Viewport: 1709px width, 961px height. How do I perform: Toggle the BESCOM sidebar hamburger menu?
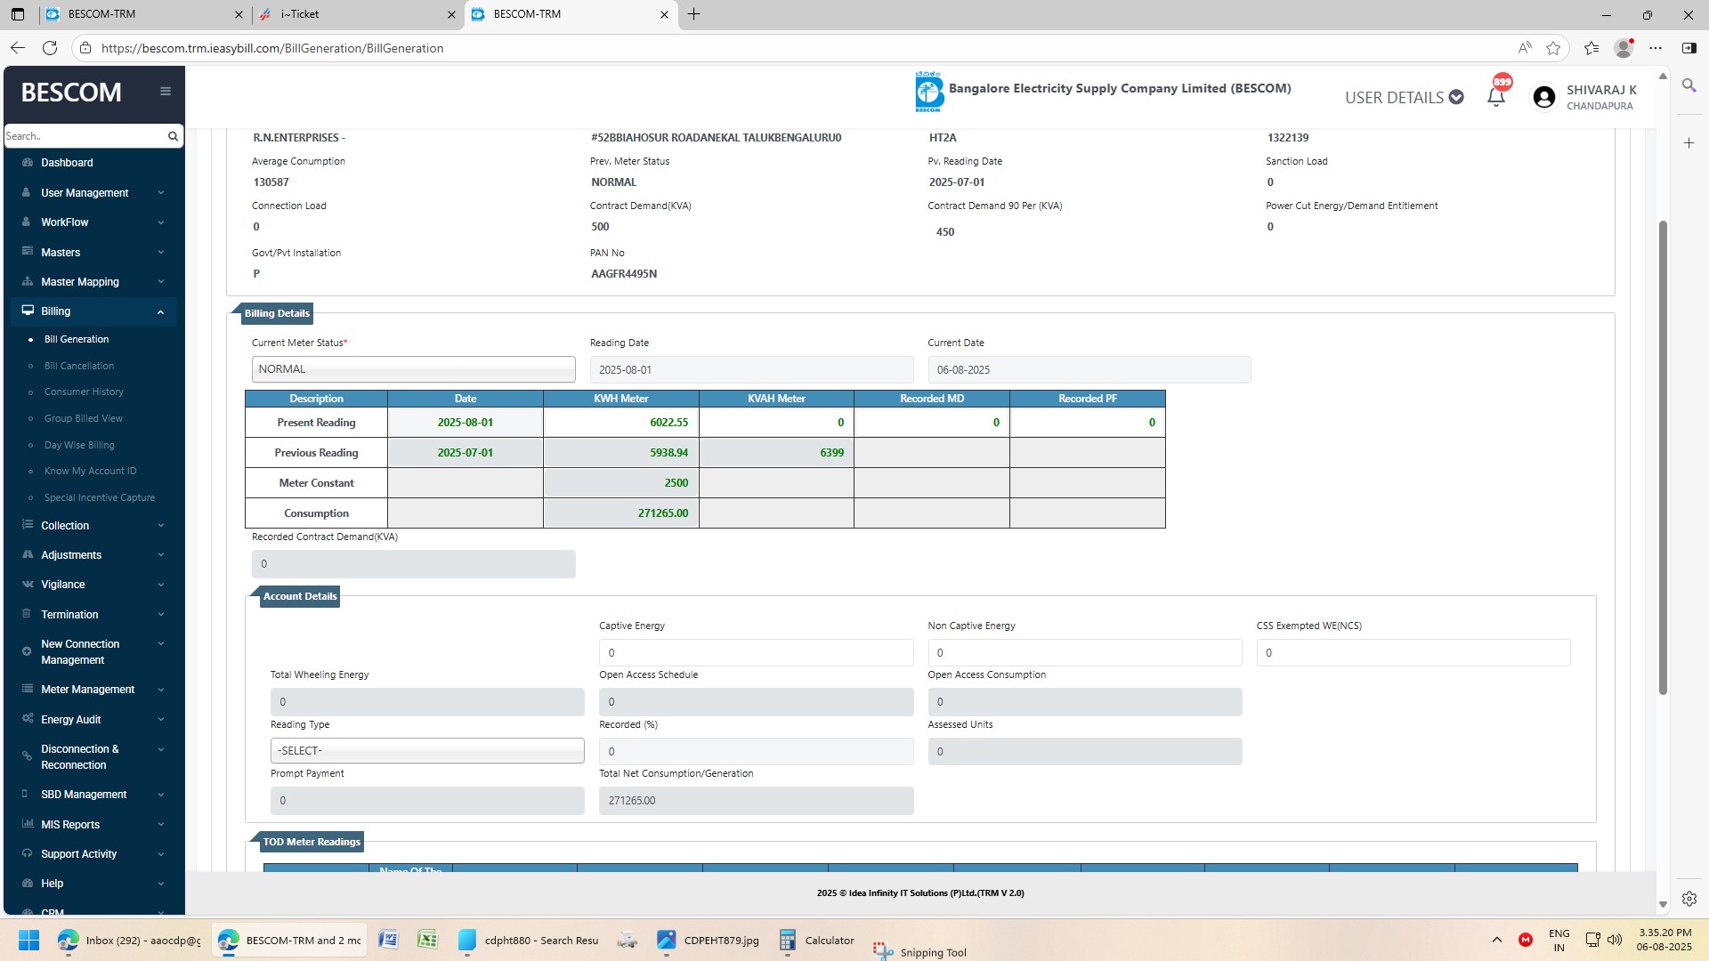coord(166,91)
